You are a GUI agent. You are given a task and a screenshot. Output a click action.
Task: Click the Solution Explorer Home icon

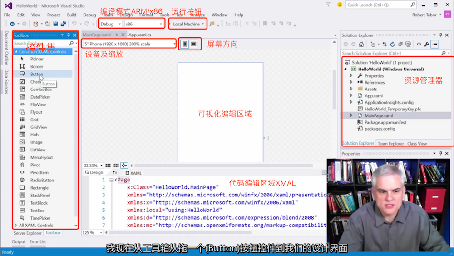pos(361,45)
